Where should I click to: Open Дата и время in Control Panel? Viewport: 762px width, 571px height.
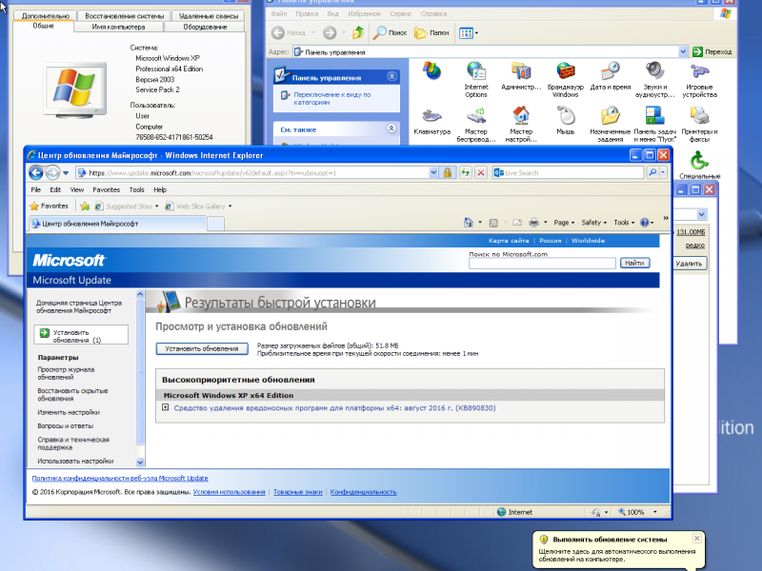click(x=611, y=77)
